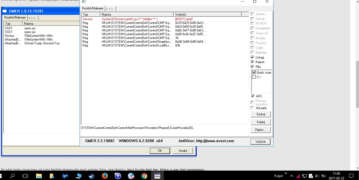This screenshot has height=180, width=359.
Task: Open Task View from the taskbar
Action: 25,176
